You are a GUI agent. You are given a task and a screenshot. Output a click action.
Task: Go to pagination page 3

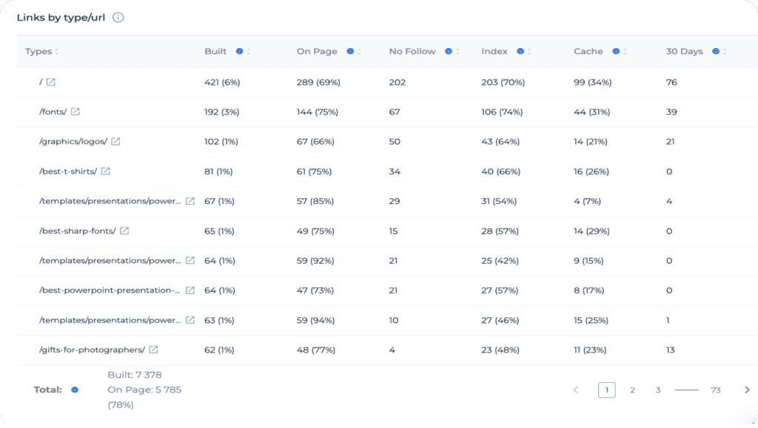click(x=657, y=390)
